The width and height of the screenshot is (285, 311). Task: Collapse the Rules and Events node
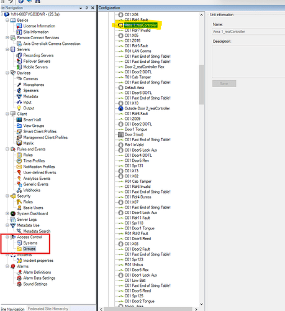[x=7, y=149]
